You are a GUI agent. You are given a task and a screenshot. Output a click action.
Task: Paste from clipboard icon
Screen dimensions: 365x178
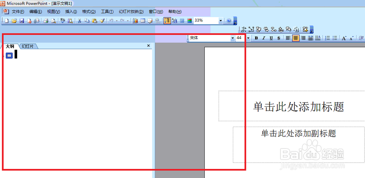(x=94, y=21)
